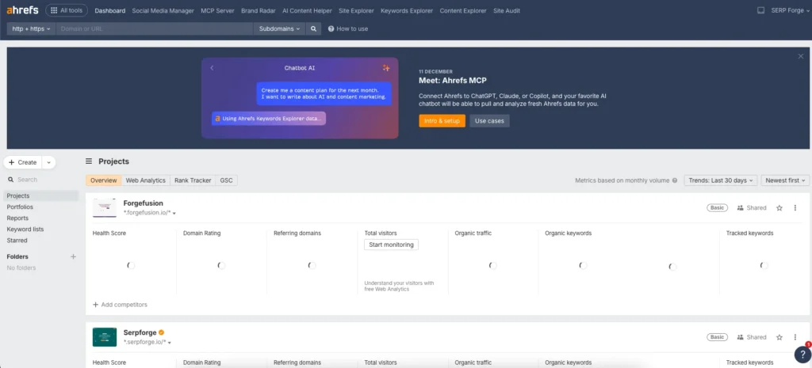Image resolution: width=812 pixels, height=368 pixels.
Task: Switch to the GSC tab
Action: tap(226, 180)
